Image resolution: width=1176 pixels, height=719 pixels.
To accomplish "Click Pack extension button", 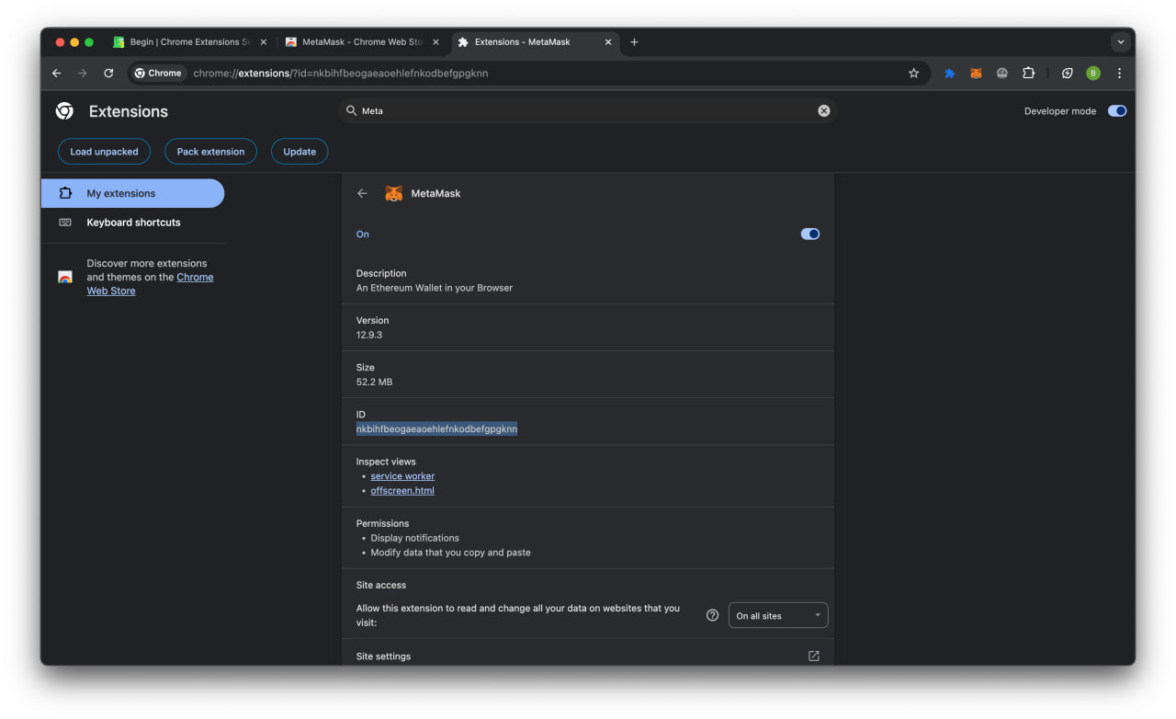I will [210, 152].
